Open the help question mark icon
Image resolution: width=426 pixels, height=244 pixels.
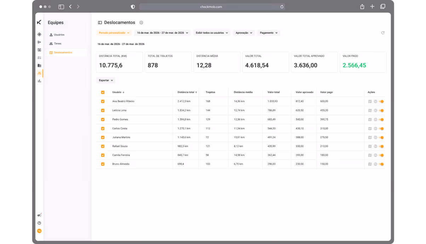(x=39, y=223)
